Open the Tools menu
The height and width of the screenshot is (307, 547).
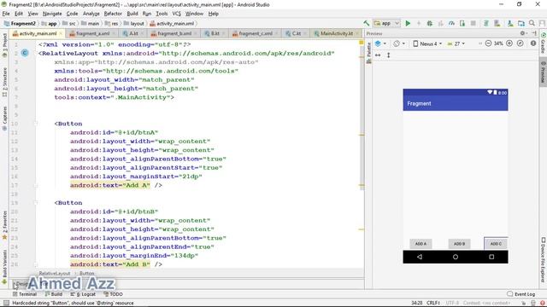coord(162,14)
